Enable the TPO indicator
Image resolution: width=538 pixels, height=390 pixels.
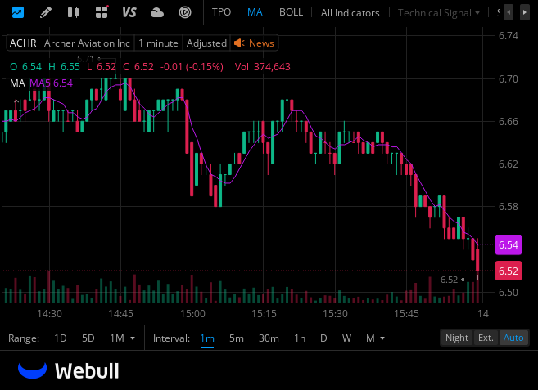(x=221, y=12)
